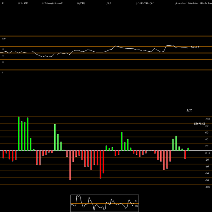Screen dimensions: 212x212
Task: Click the MR axis label -60
Action: pyautogui.click(x=207, y=173)
